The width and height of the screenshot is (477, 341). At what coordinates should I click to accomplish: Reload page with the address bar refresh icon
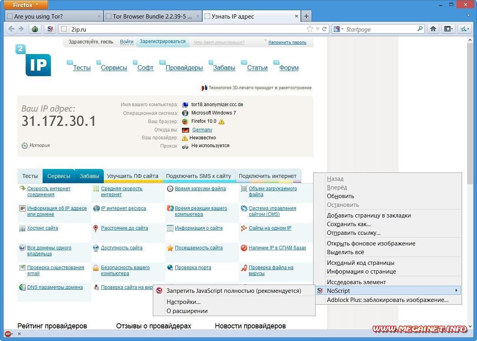tap(325, 29)
